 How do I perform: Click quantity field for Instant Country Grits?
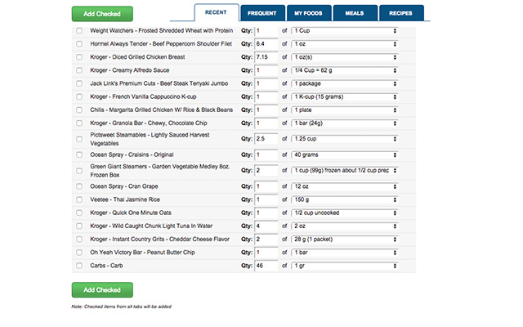(266, 240)
